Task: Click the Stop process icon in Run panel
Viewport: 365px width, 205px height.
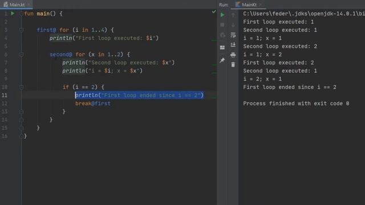Action: point(222,25)
